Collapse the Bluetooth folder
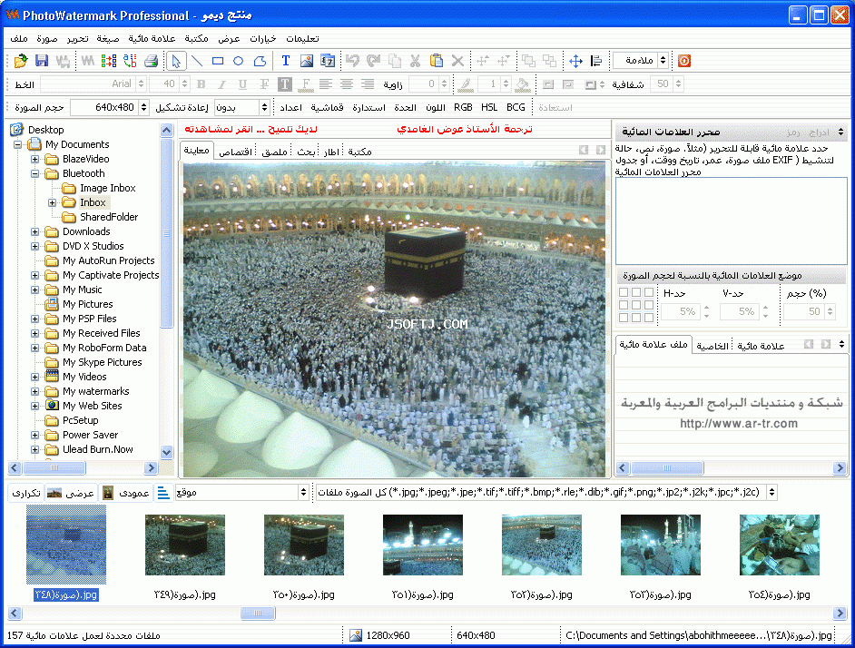The width and height of the screenshot is (855, 648). (34, 174)
